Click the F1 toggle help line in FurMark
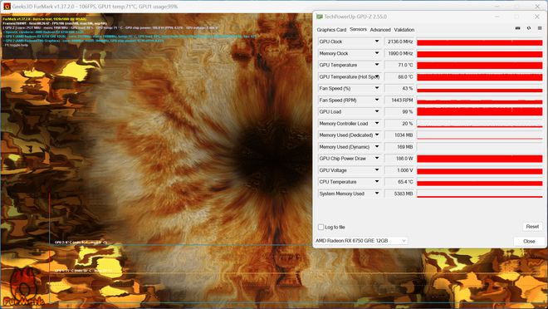The height and width of the screenshot is (309, 548). click(16, 45)
